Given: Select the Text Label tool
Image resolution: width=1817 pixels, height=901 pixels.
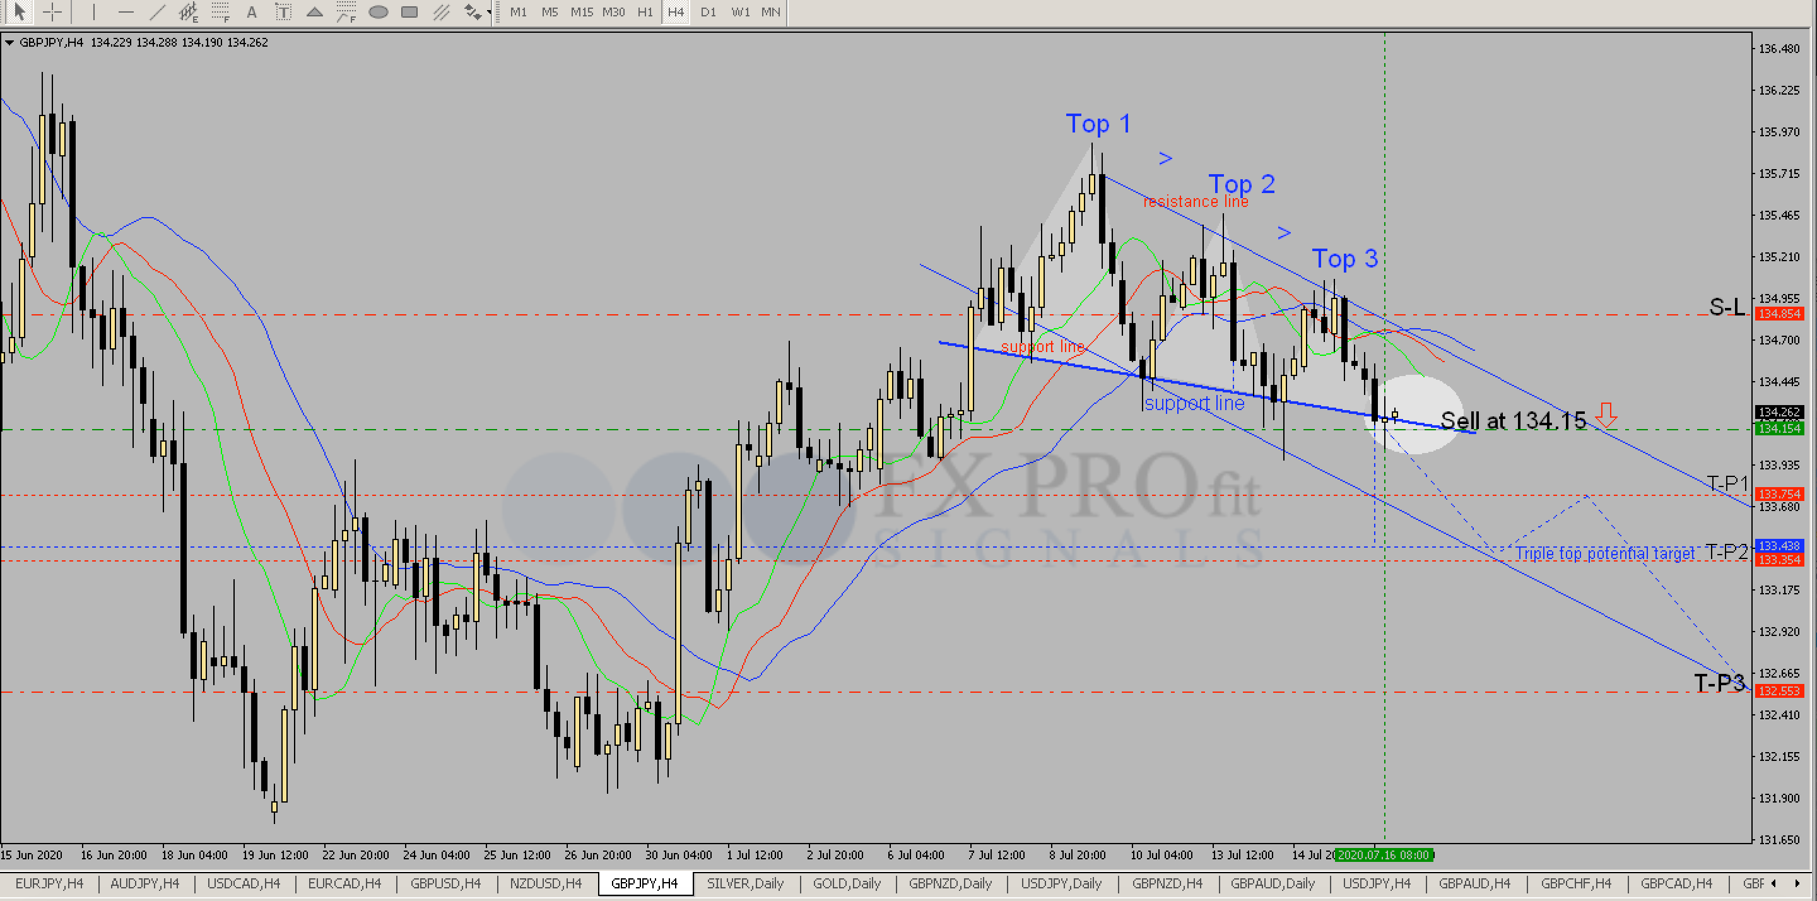Looking at the screenshot, I should [282, 12].
